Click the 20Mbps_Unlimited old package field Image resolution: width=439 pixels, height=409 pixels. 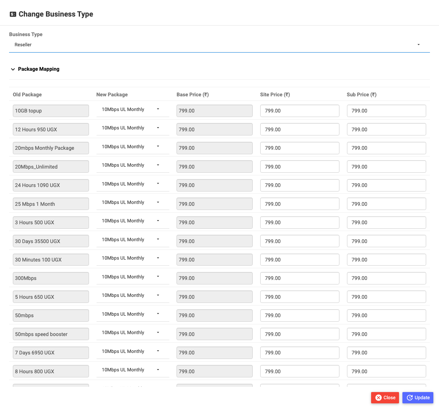(x=51, y=167)
